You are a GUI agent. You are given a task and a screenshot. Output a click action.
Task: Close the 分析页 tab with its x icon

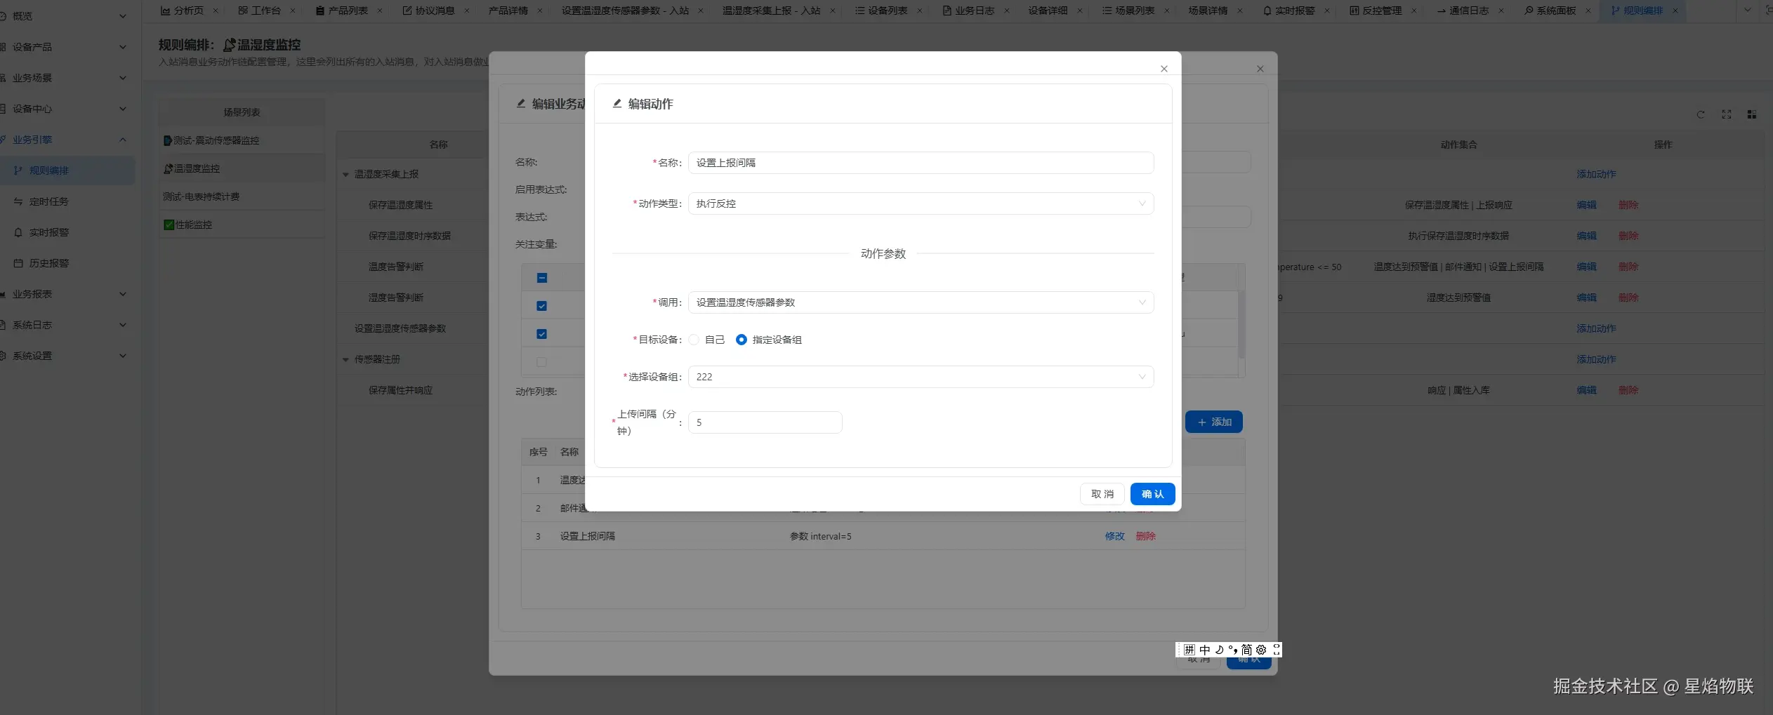[216, 11]
